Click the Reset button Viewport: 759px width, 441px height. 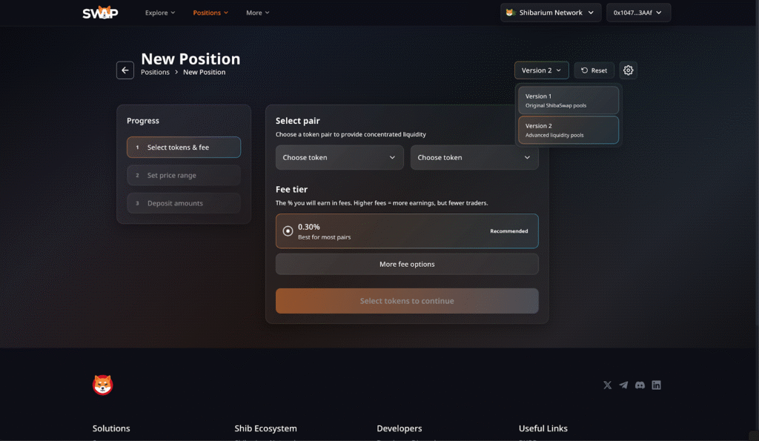pos(594,70)
